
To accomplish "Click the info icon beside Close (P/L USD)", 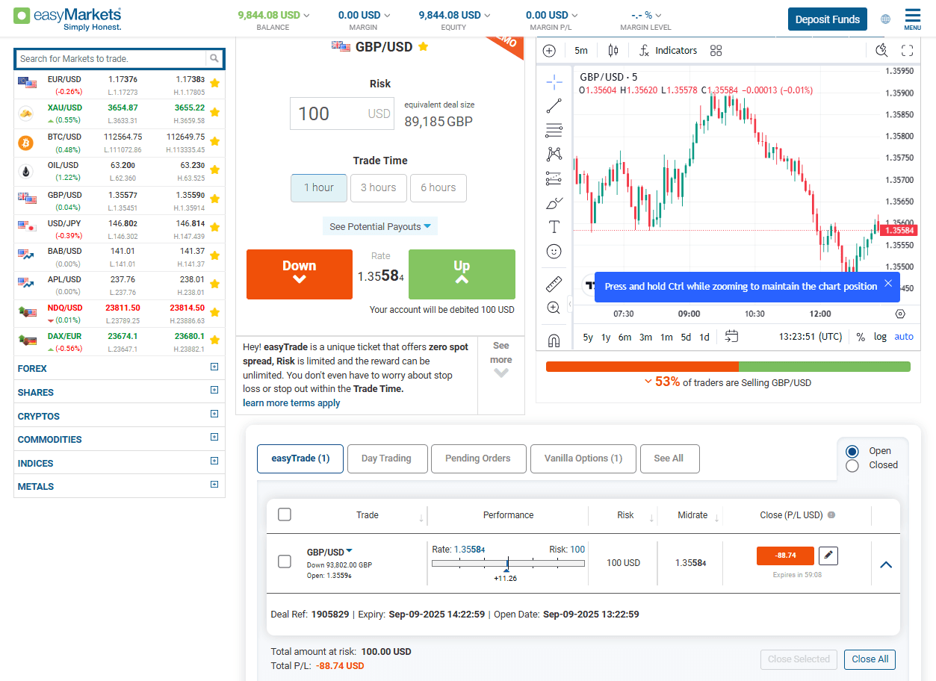I will point(831,515).
